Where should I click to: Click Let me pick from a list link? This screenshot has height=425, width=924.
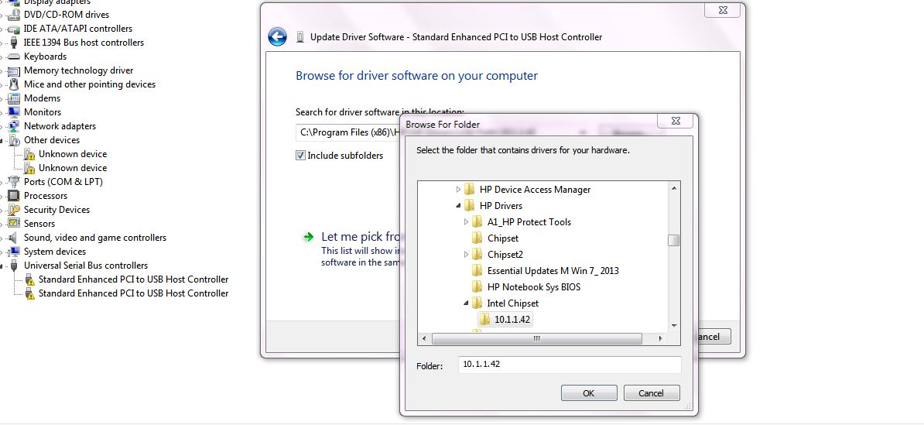coord(361,237)
